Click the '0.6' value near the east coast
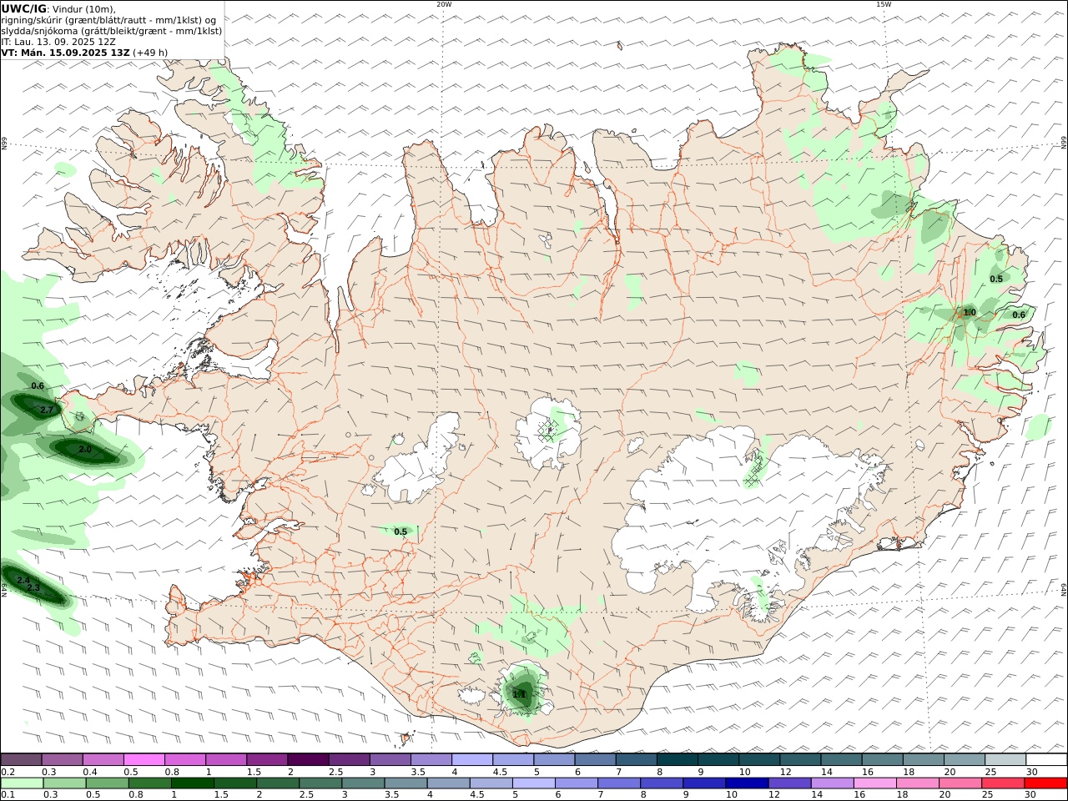This screenshot has height=801, width=1068. pos(1019,315)
